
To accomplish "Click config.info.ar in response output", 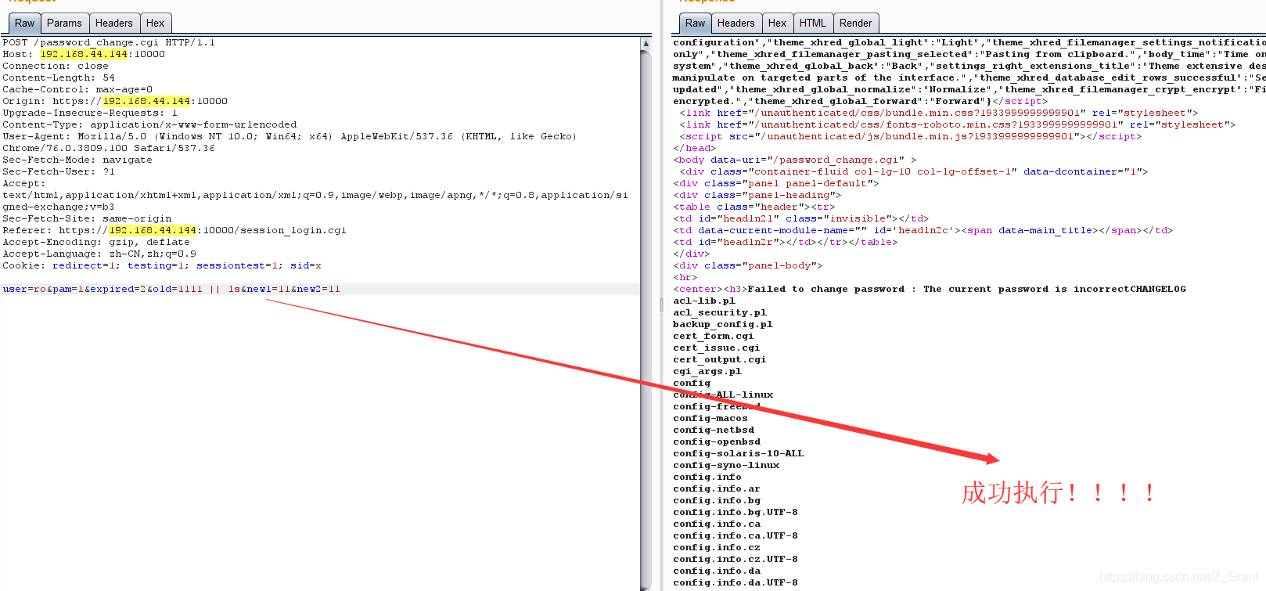I will 717,488.
